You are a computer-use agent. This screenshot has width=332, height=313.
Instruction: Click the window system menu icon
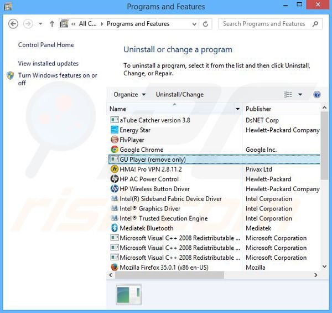pyautogui.click(x=8, y=6)
